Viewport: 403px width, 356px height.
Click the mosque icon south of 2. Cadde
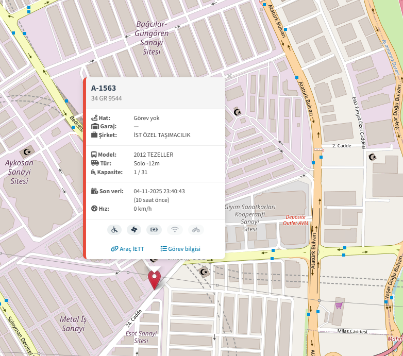(x=373, y=157)
